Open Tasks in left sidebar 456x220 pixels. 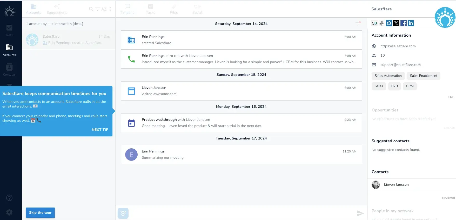[x=9, y=30]
